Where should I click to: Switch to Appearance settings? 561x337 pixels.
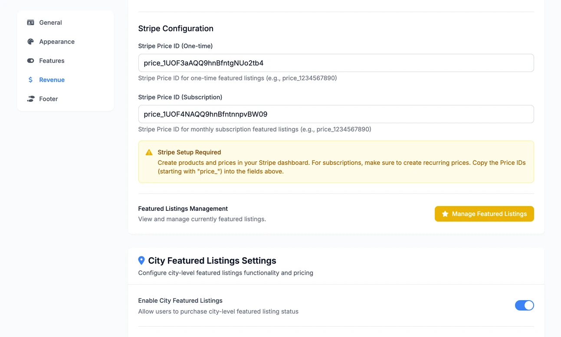pos(66,42)
